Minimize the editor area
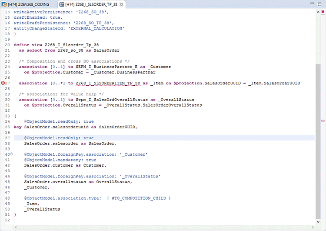The height and width of the screenshot is (231, 326). pyautogui.click(x=312, y=3)
